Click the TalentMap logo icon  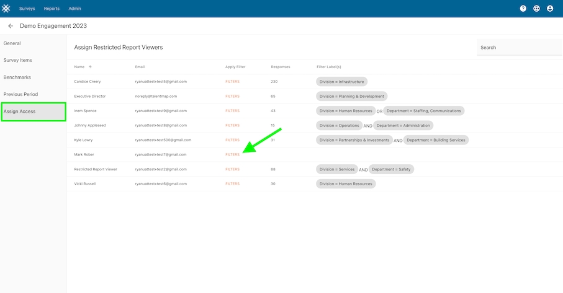pos(7,9)
